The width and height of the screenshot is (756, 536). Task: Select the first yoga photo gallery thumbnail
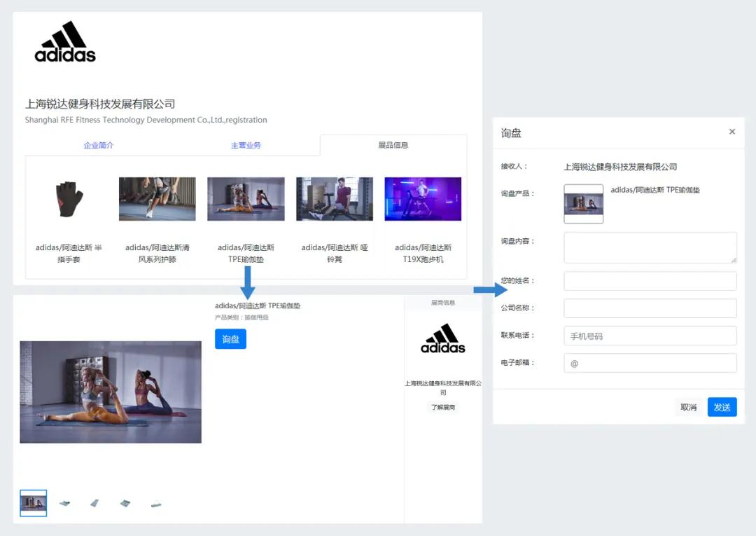pos(34,503)
